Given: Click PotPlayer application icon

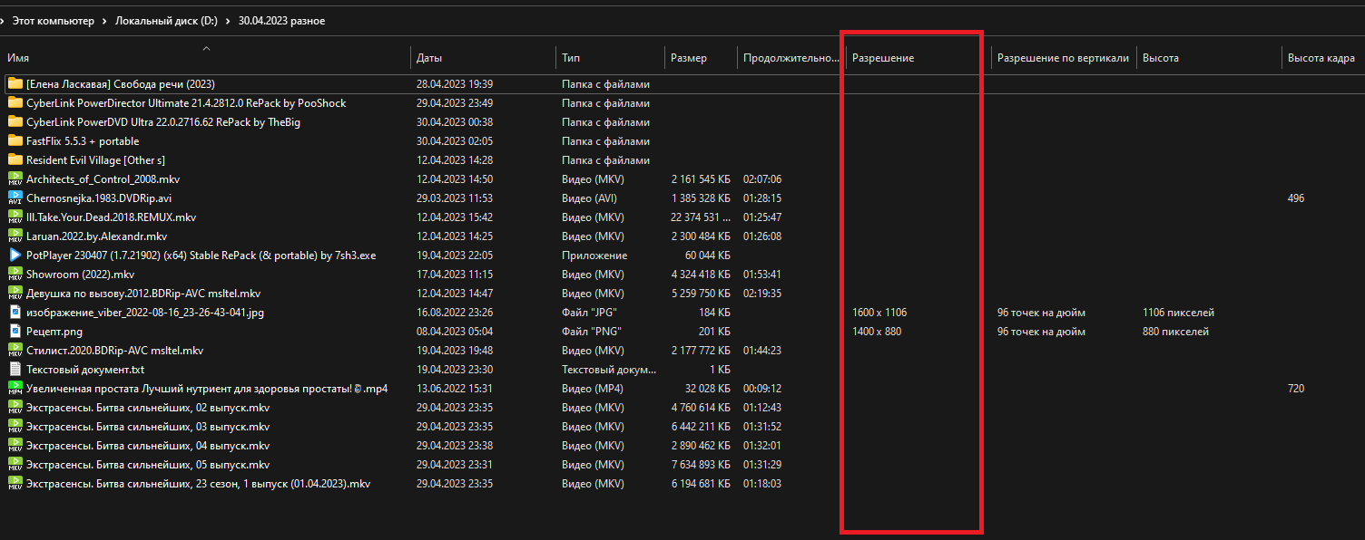Looking at the screenshot, I should coord(15,255).
